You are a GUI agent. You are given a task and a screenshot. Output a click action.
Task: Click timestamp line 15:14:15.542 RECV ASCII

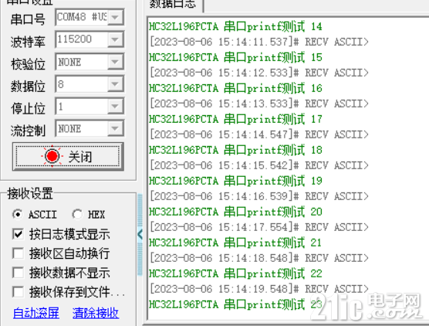[x=259, y=165]
